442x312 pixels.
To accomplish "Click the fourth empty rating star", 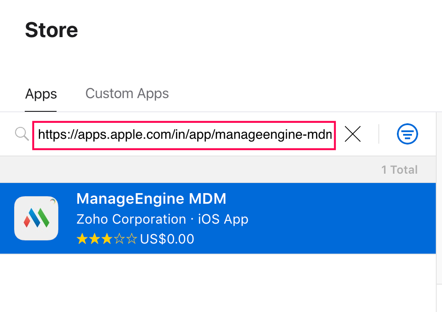I will [119, 239].
